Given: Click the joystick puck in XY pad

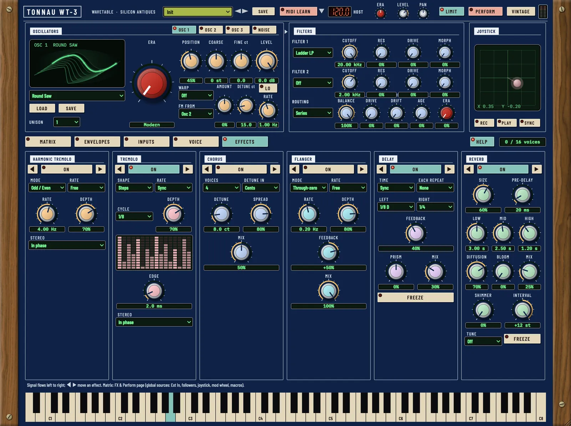Looking at the screenshot, I should (x=517, y=83).
